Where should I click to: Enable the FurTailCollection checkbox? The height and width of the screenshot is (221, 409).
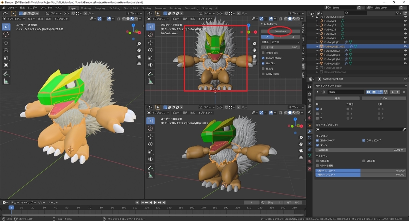(317, 68)
